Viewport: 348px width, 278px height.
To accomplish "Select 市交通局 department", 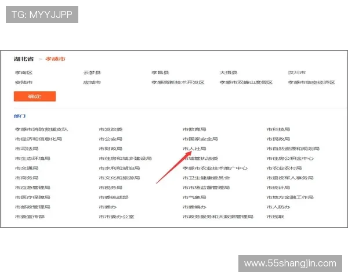I will pos(27,168).
